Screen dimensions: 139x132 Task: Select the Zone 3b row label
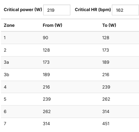click(7, 74)
